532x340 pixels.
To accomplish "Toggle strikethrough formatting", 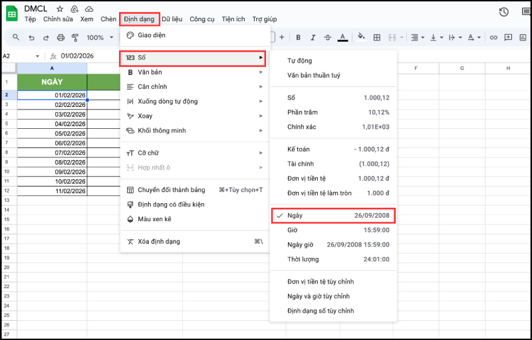I will (327, 38).
